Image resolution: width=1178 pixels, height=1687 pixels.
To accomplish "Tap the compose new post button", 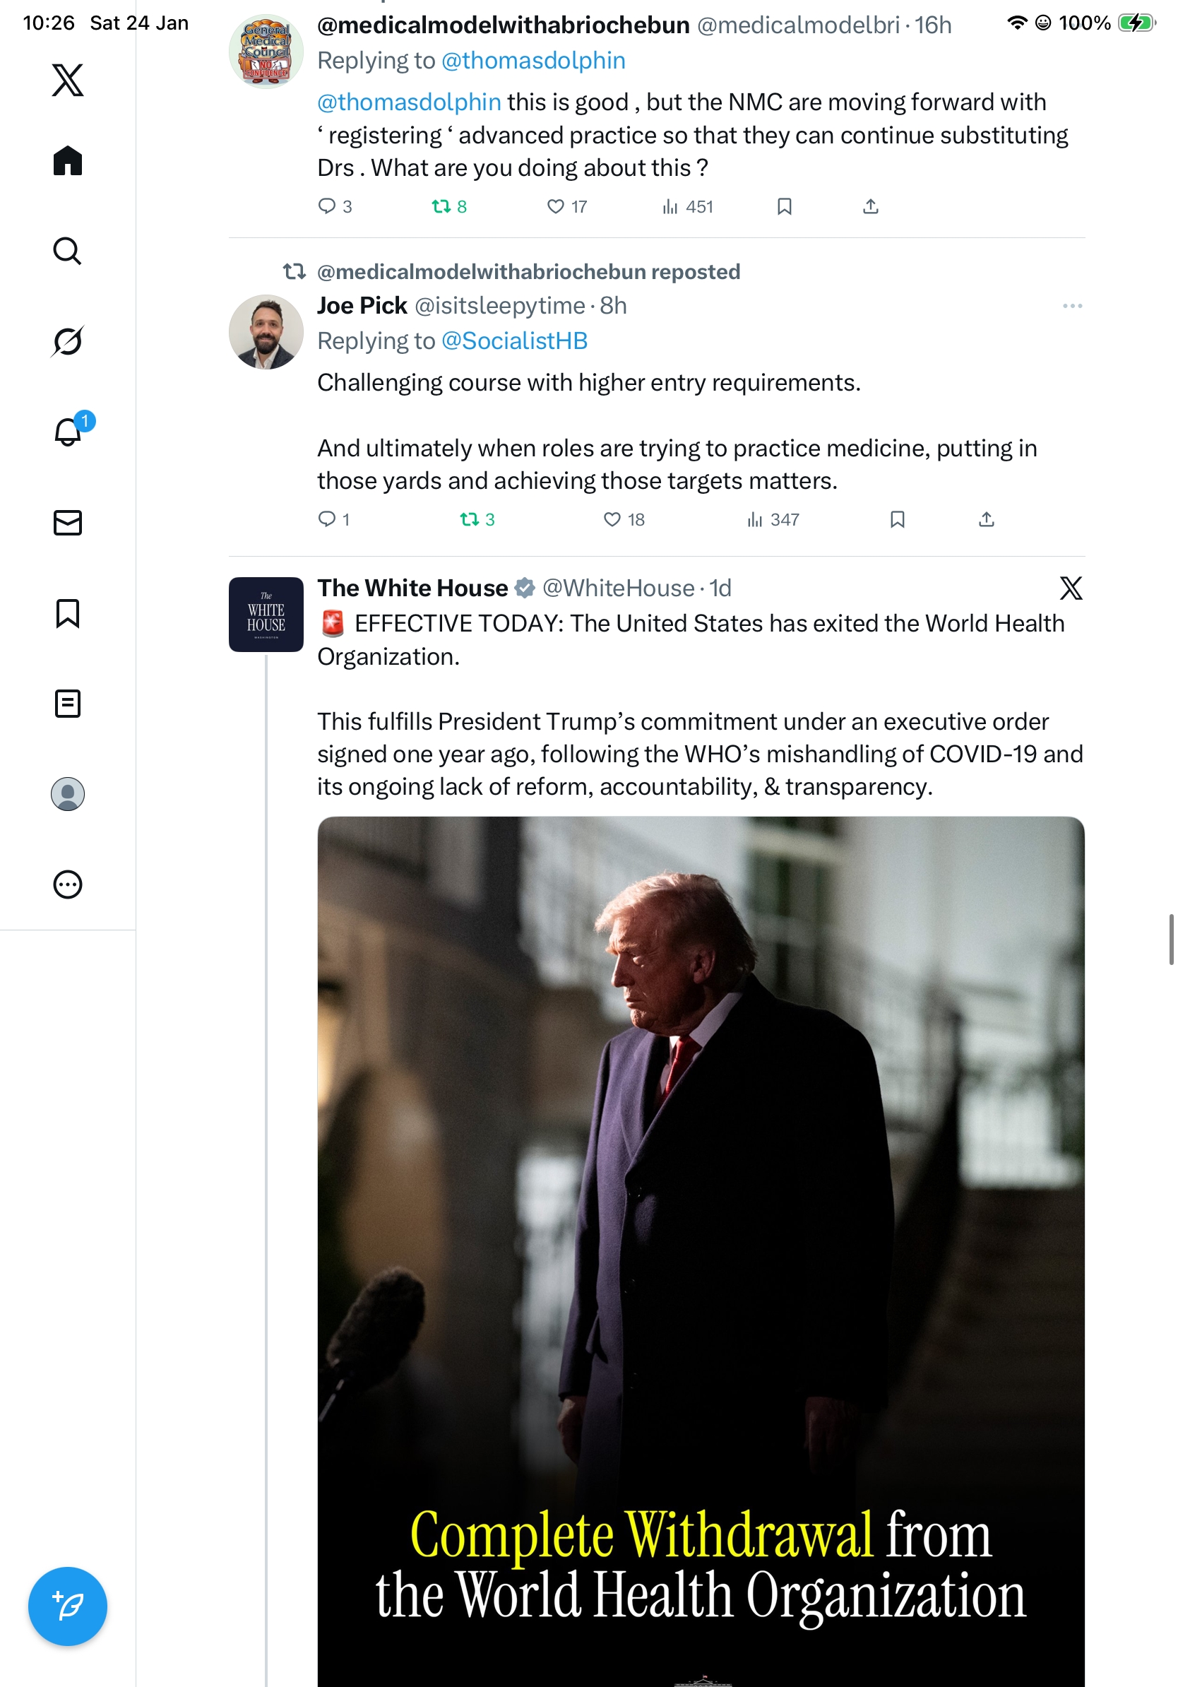I will [x=68, y=1606].
